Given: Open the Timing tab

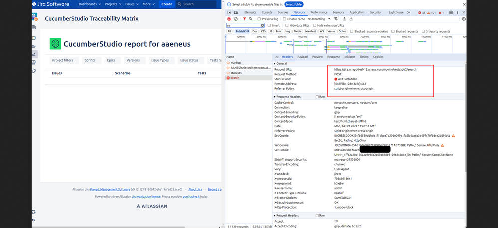Looking at the screenshot, I should tap(364, 57).
